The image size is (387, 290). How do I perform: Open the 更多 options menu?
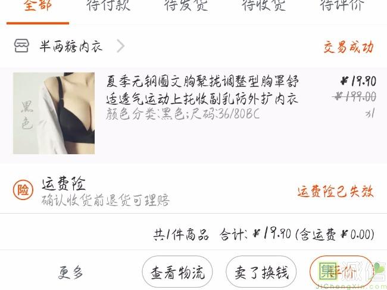point(70,273)
